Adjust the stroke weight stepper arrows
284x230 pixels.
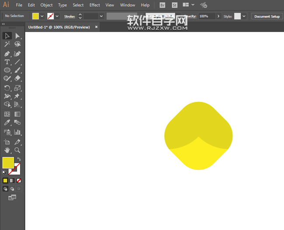[x=80, y=16]
